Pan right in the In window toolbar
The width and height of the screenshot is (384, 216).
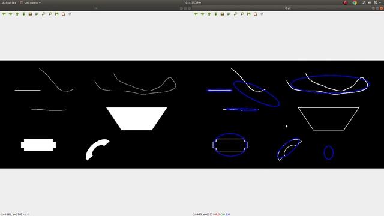[11, 14]
